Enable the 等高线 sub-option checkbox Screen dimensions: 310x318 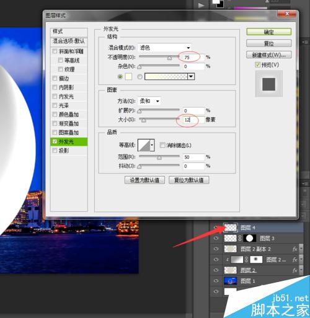pos(60,60)
